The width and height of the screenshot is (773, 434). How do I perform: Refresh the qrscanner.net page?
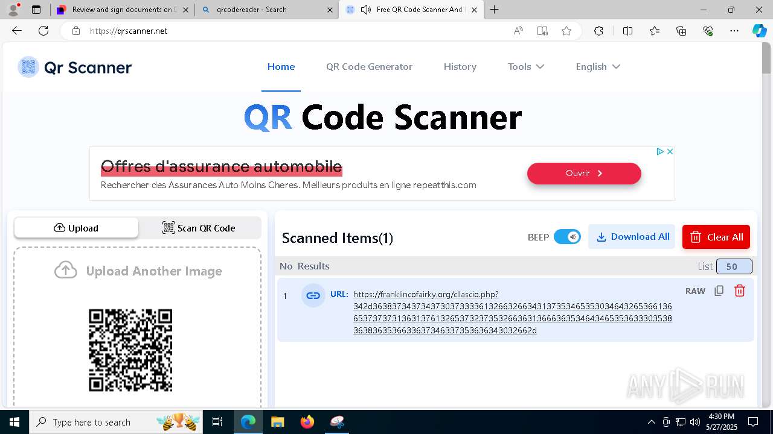pos(43,31)
